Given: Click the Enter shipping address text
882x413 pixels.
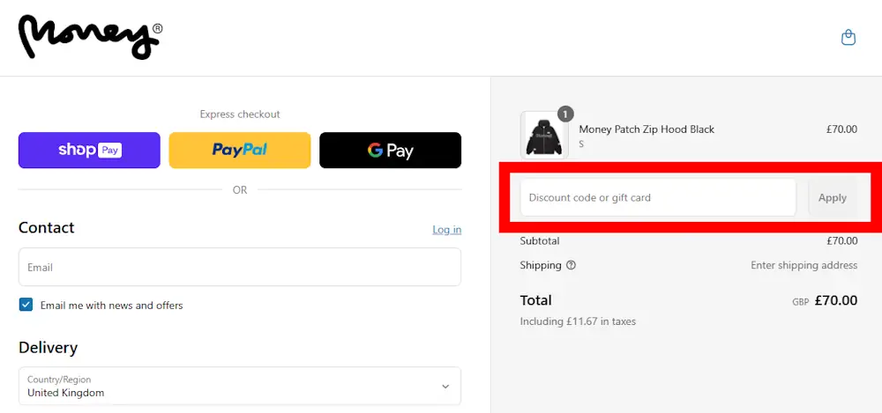Looking at the screenshot, I should (804, 265).
